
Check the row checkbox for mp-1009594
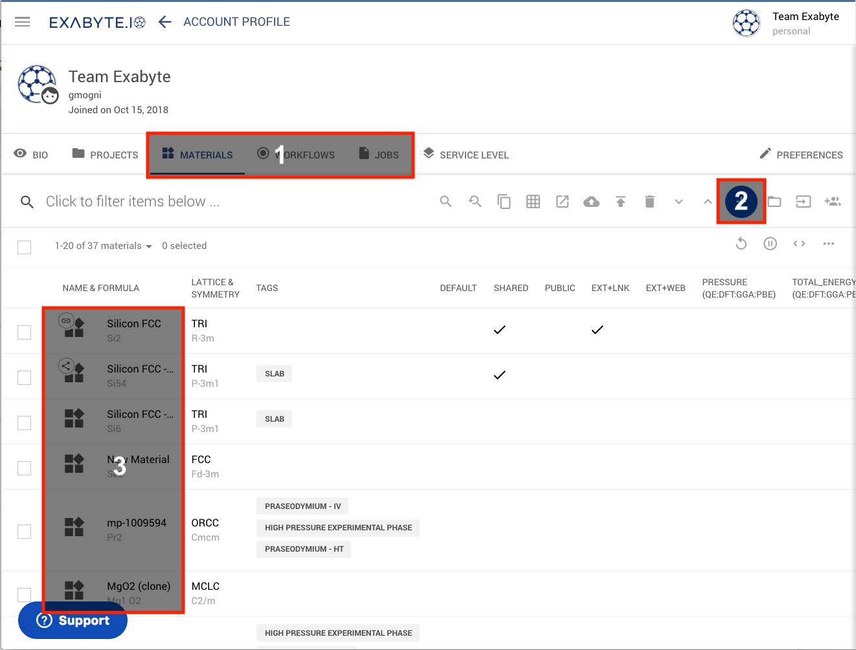coord(24,531)
